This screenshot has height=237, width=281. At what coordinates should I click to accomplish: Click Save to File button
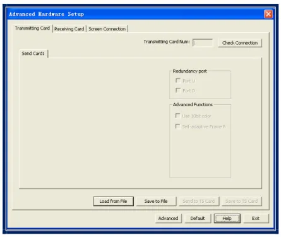point(156,201)
